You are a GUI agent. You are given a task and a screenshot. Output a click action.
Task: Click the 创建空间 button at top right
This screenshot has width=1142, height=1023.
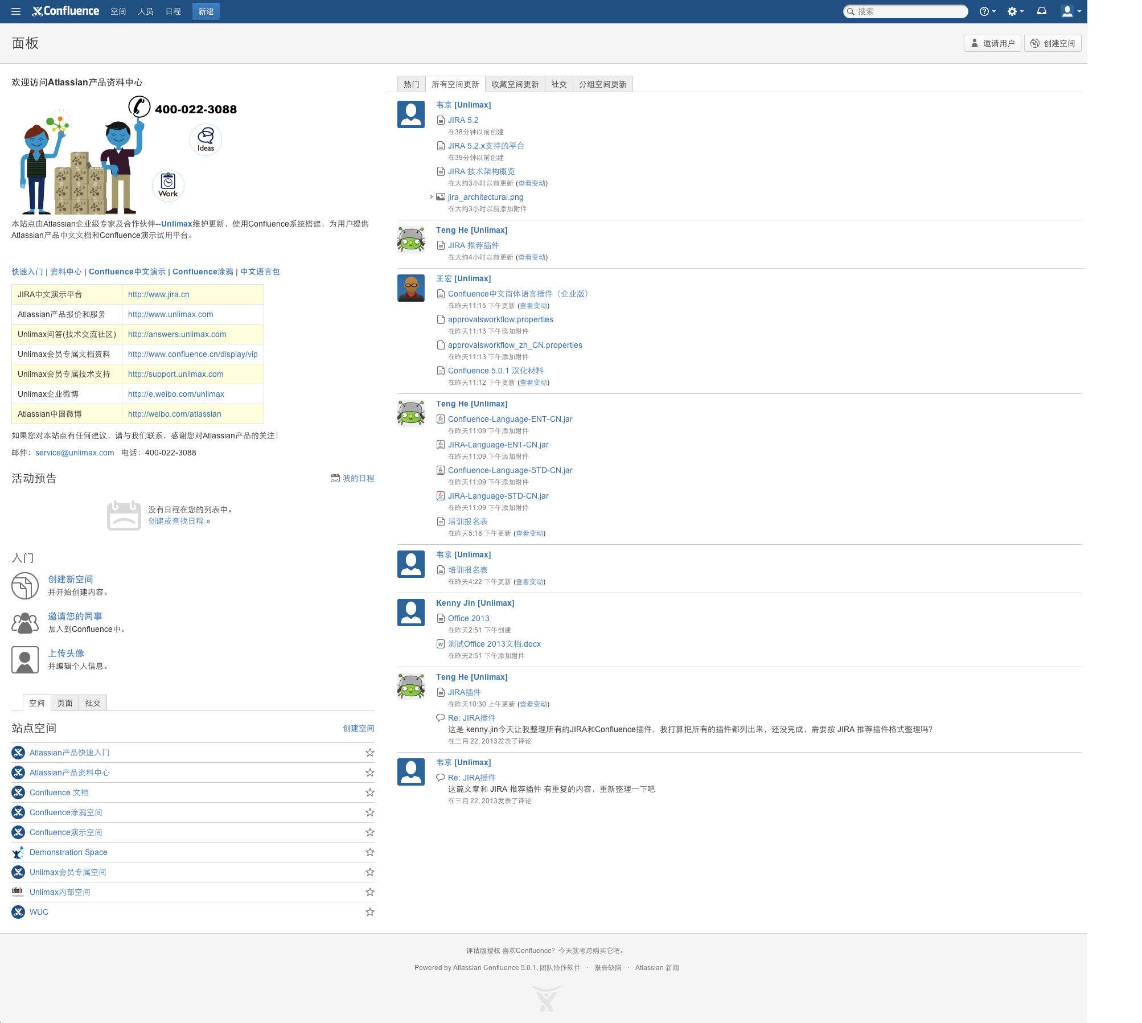(1053, 43)
